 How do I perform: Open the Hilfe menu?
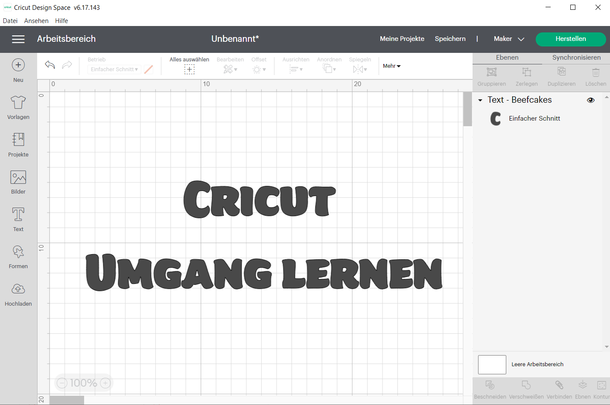coord(61,20)
